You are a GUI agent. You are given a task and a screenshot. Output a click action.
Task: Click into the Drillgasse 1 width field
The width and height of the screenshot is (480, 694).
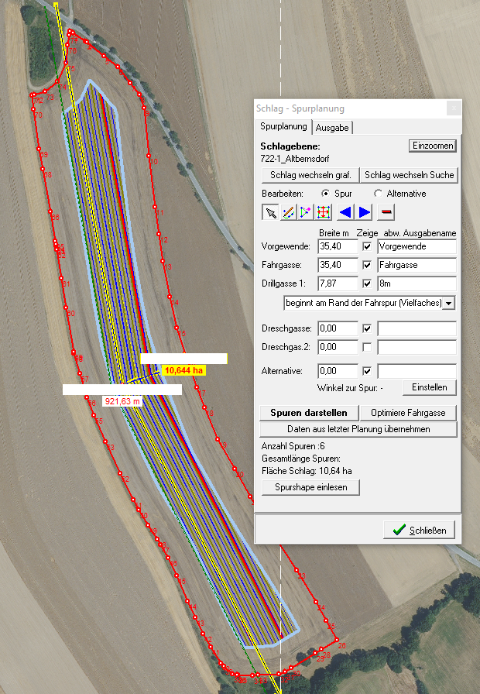coord(338,283)
